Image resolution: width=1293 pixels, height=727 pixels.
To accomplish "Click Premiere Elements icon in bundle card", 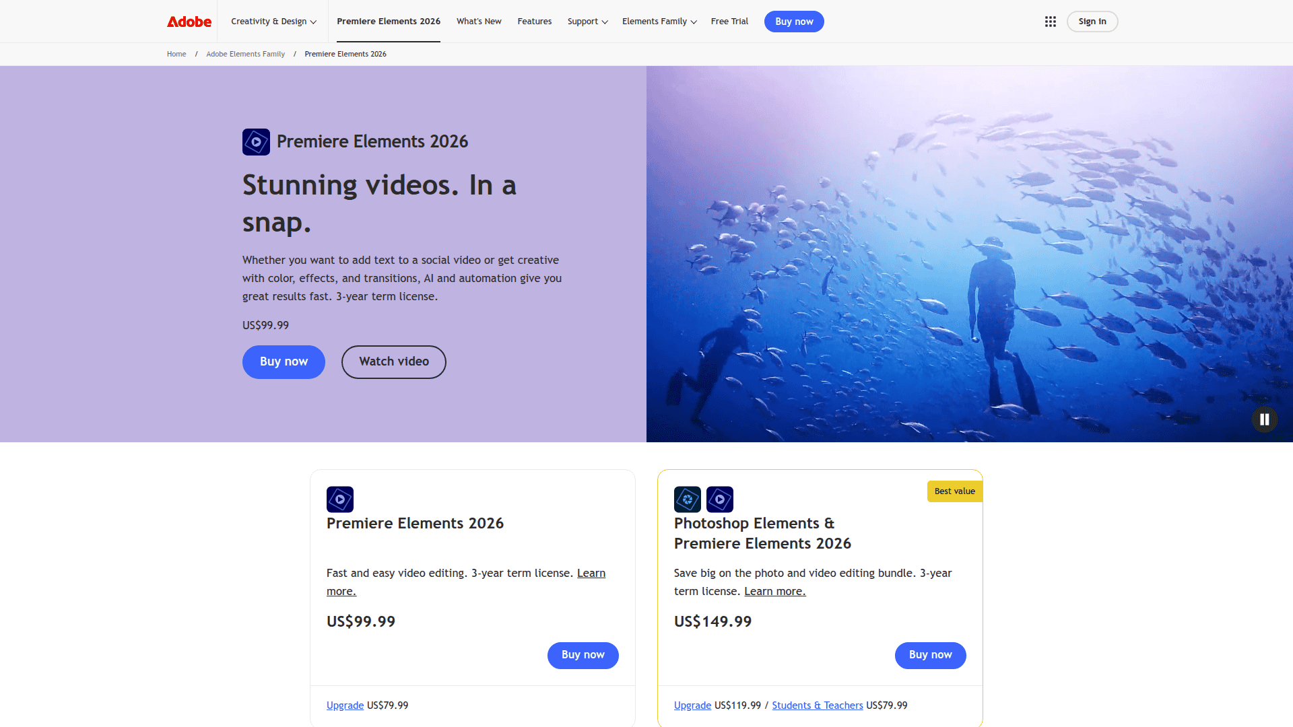I will 720,499.
